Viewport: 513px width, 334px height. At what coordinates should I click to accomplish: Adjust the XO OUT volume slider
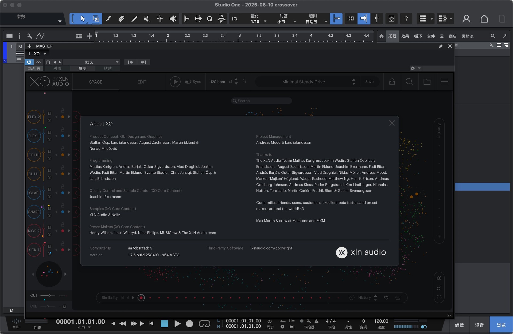coord(48,296)
